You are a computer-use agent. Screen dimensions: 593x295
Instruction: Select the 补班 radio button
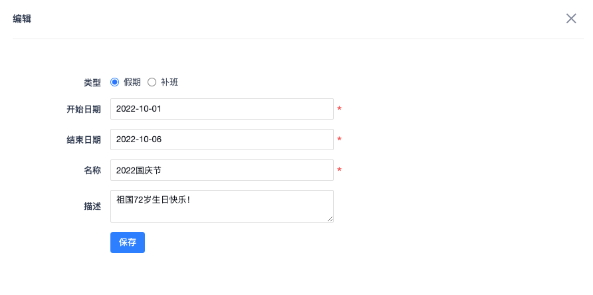point(152,82)
